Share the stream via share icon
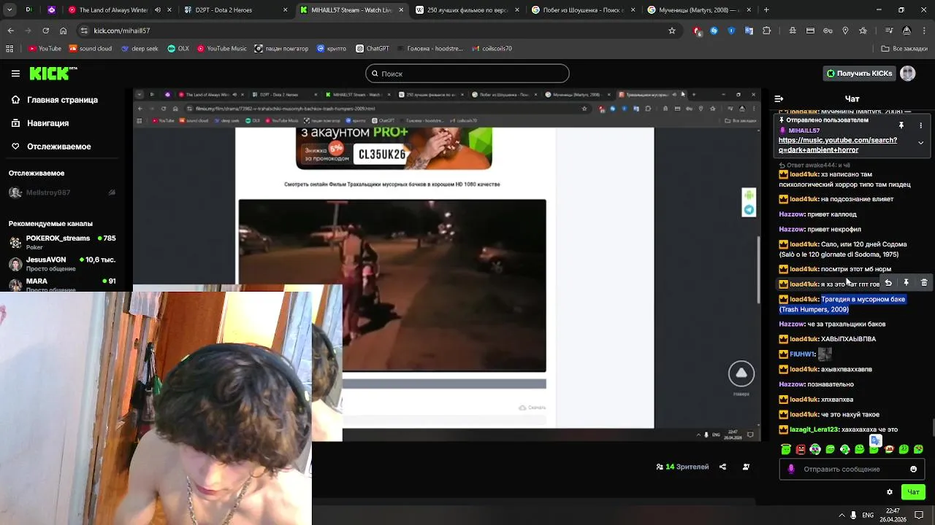This screenshot has height=525, width=935. [722, 467]
